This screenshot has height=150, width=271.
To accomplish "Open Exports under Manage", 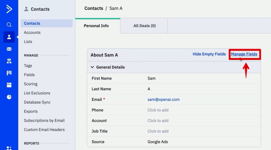I will click(31, 111).
